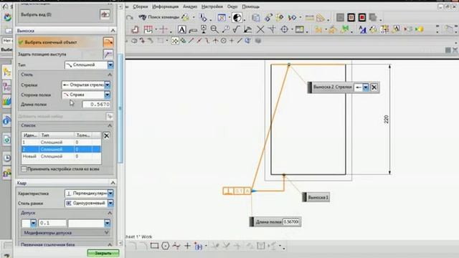Open the Characteristic (Перпендикулярность) dropdown

coord(110,193)
